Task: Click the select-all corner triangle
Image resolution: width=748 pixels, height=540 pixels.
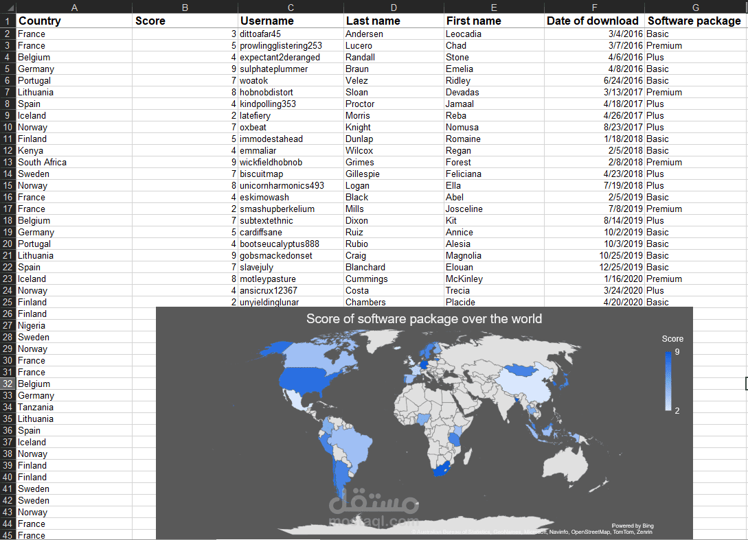Action: click(8, 7)
